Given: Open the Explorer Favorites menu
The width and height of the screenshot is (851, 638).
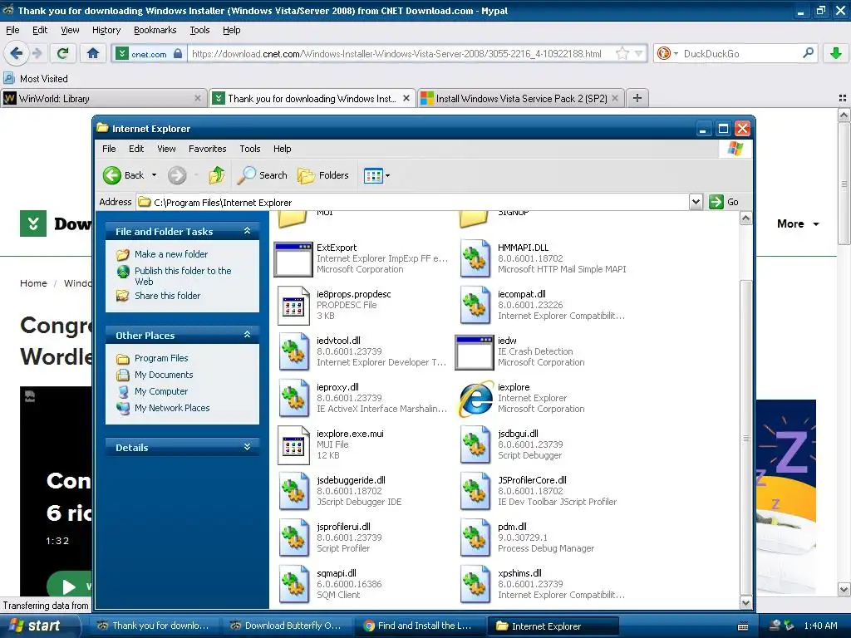Looking at the screenshot, I should click(207, 149).
